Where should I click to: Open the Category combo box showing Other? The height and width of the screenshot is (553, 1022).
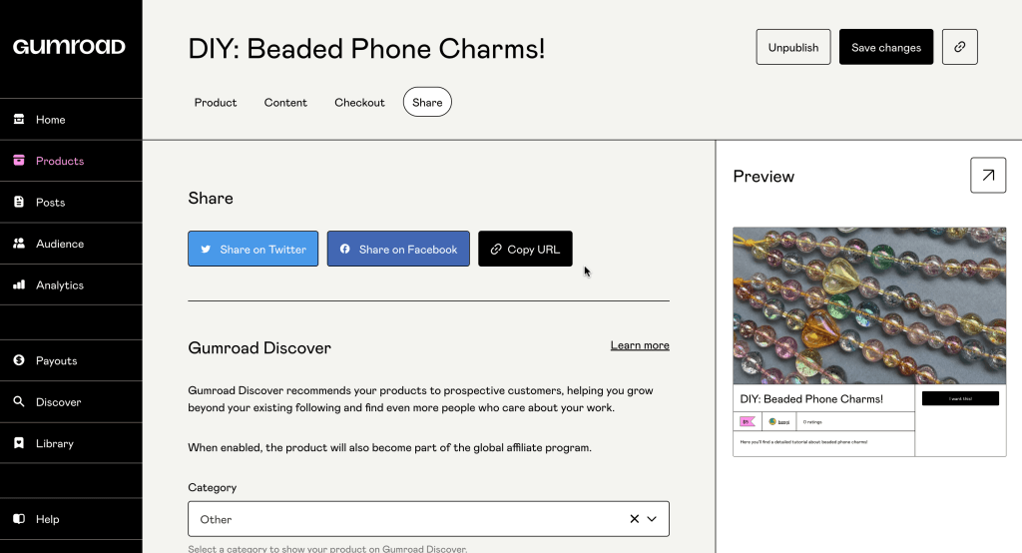[428, 519]
